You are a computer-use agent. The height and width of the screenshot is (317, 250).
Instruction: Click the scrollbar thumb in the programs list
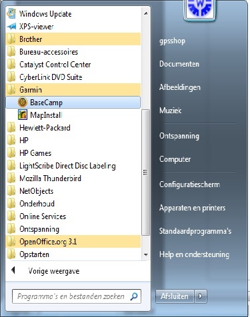[x=145, y=172]
